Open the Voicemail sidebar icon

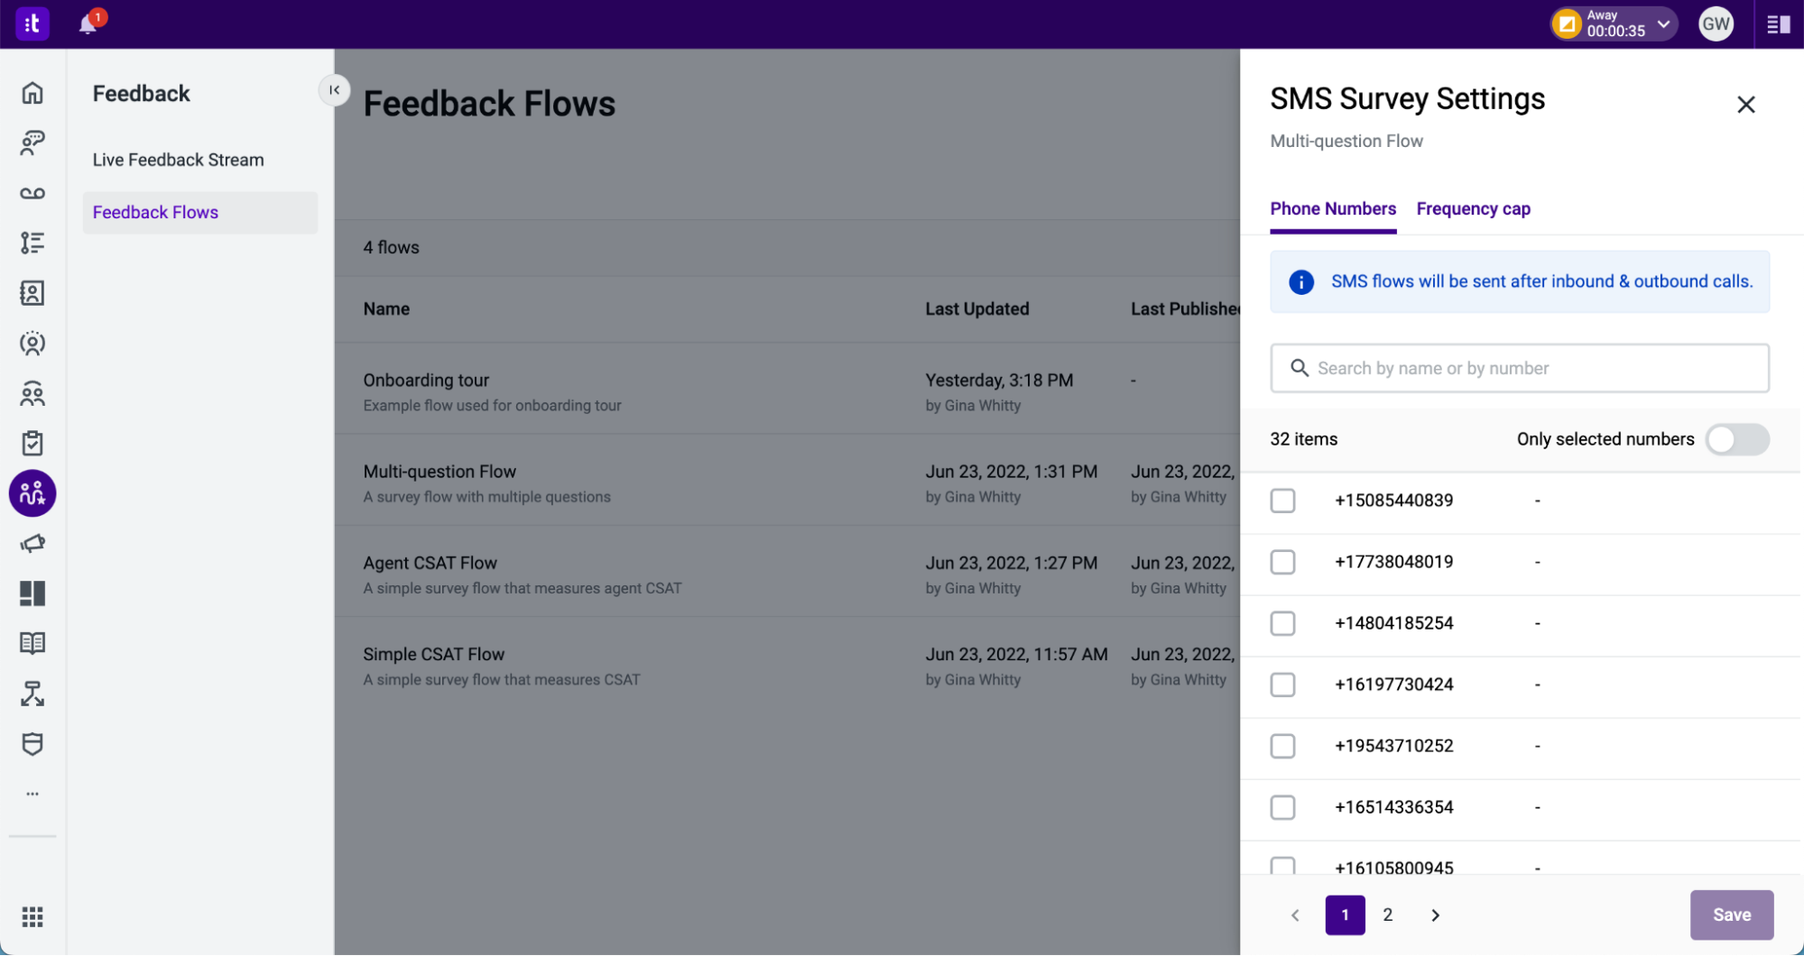click(32, 193)
